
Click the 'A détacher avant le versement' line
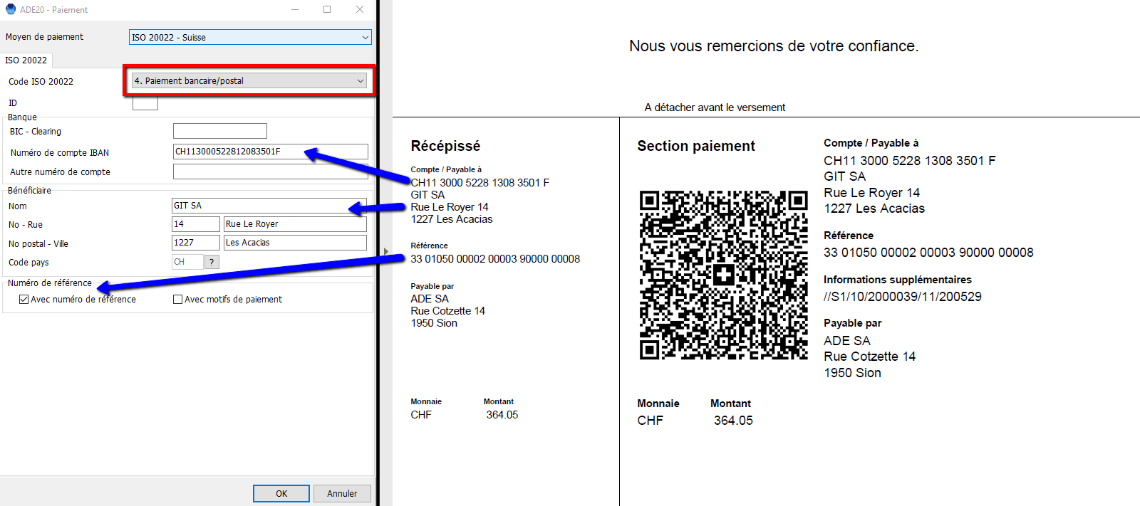(x=715, y=107)
